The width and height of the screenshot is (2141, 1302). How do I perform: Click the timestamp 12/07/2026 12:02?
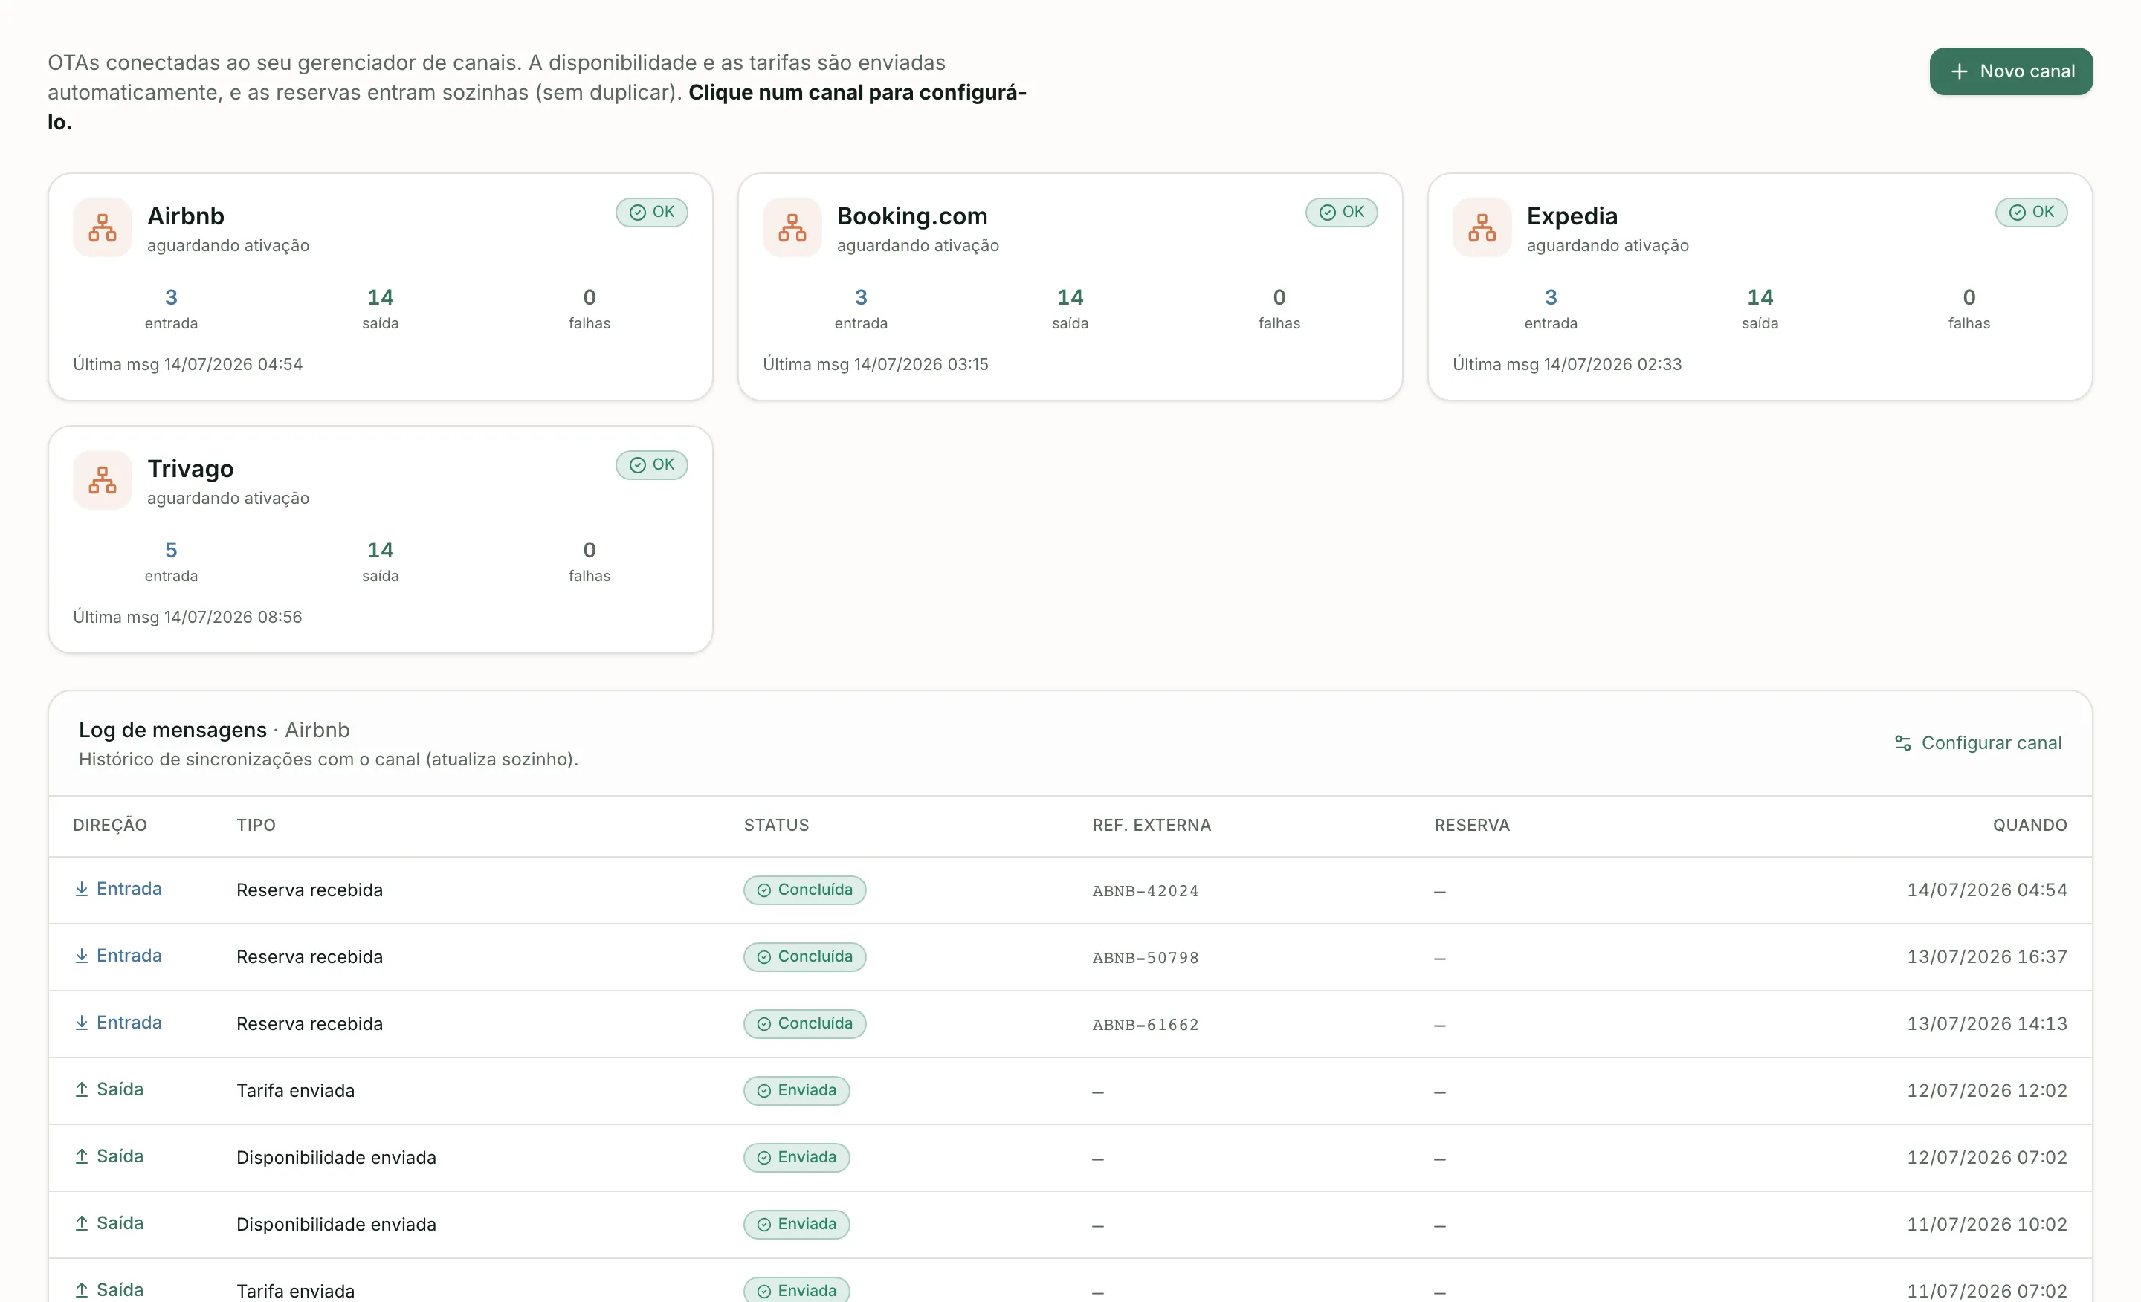click(1987, 1090)
